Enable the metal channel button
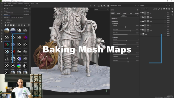The height and width of the screenshot is (98, 174). click(119, 13)
